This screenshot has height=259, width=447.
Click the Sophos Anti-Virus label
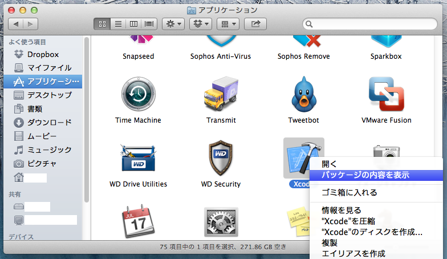221,56
